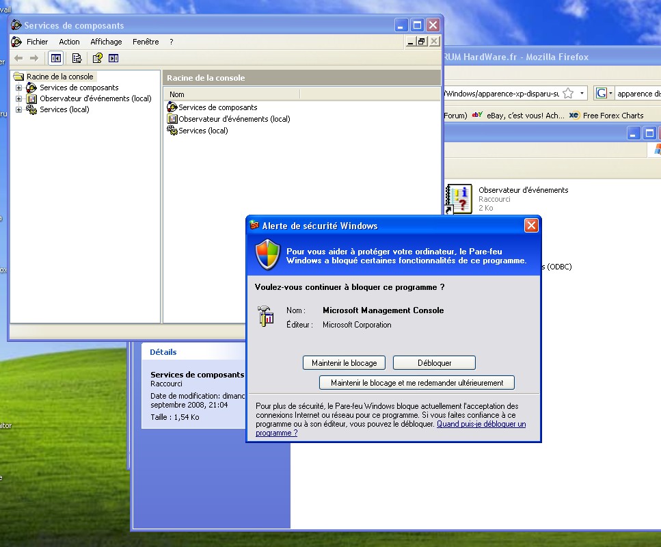This screenshot has height=547, width=661.
Task: Click the Débloquer button
Action: point(434,362)
